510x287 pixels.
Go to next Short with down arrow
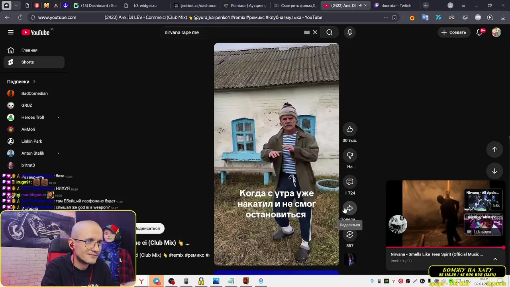point(494,171)
